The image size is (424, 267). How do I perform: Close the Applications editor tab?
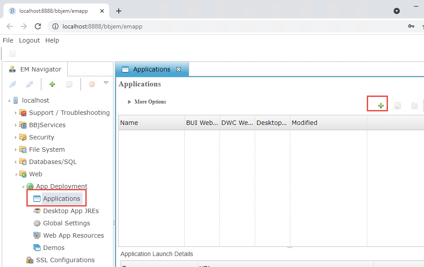(179, 69)
